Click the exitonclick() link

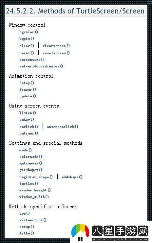pyautogui.click(x=33, y=220)
